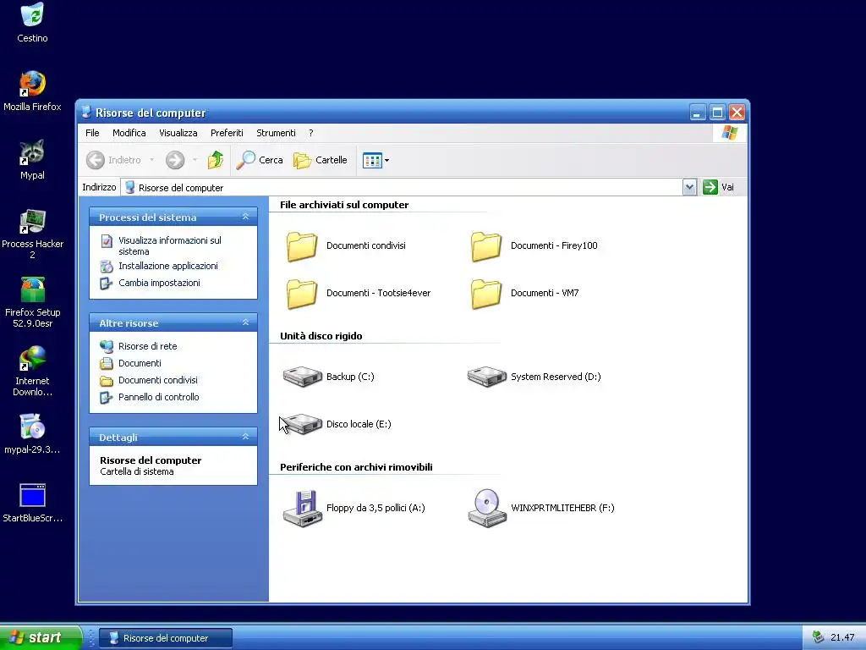Select Firefox Setup 52.9.0esr installer icon

32,302
